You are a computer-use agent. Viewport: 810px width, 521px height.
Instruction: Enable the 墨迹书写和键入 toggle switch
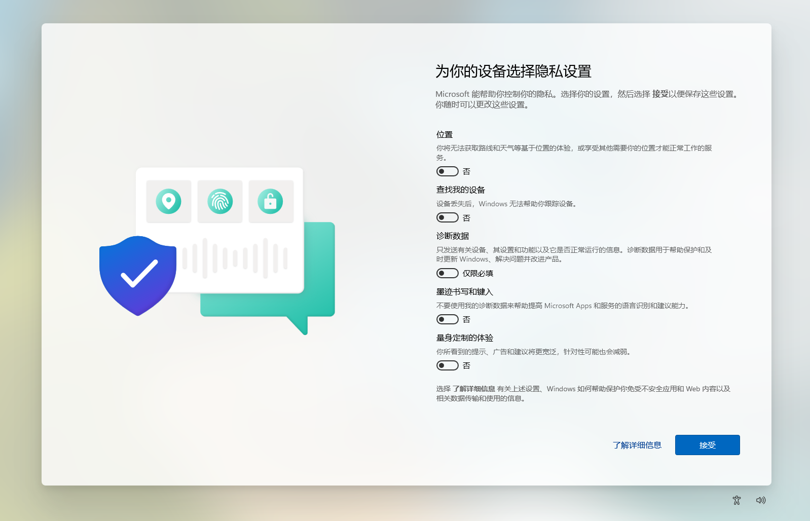pos(447,319)
